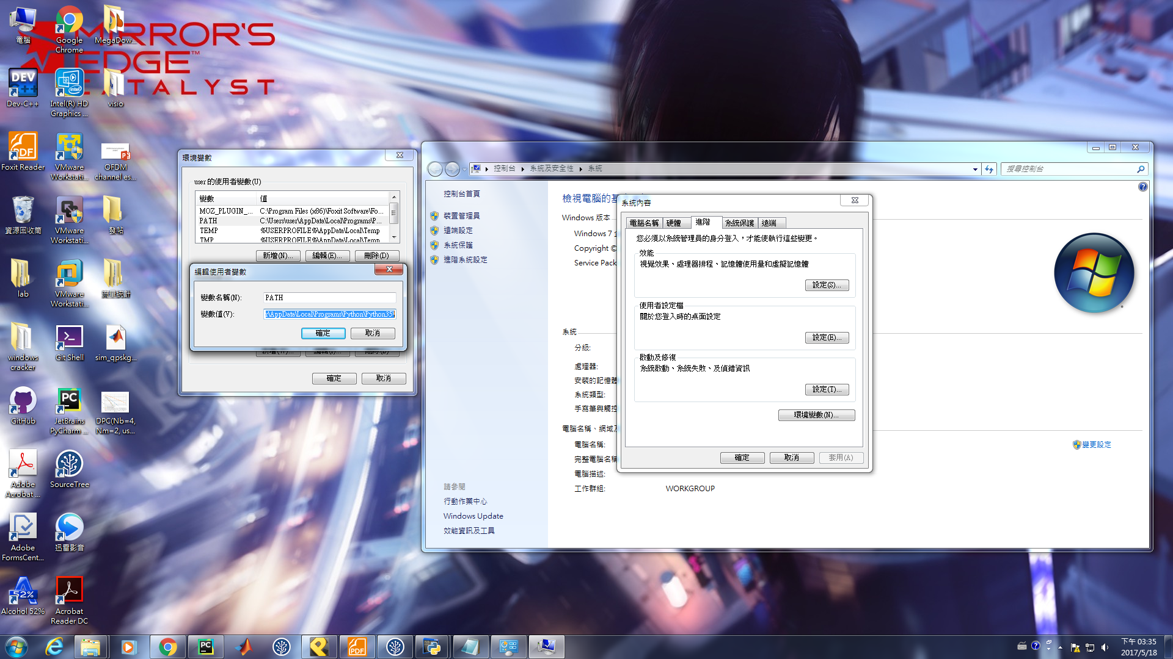Show hidden system tray icons
Screen dimensions: 1173x659
[x=1060, y=647]
